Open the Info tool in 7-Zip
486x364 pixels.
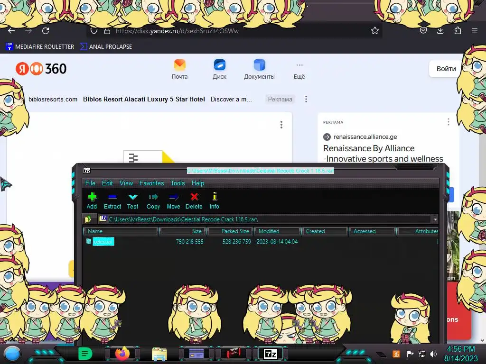tap(214, 201)
